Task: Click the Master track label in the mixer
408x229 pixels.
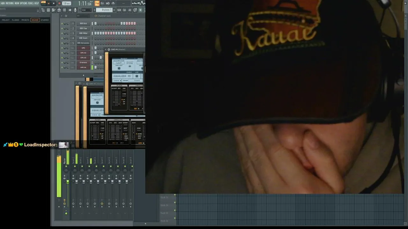Action: (x=65, y=161)
